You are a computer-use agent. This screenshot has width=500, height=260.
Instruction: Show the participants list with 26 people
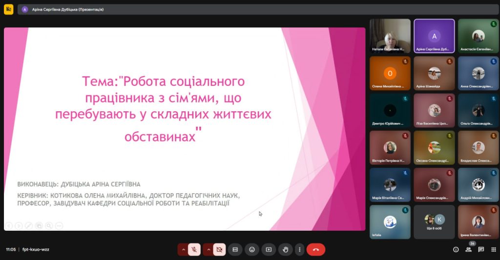point(469,249)
